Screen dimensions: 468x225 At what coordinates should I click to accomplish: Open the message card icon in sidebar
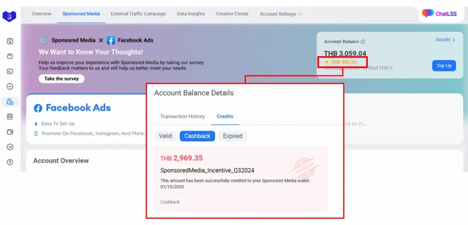click(x=10, y=71)
